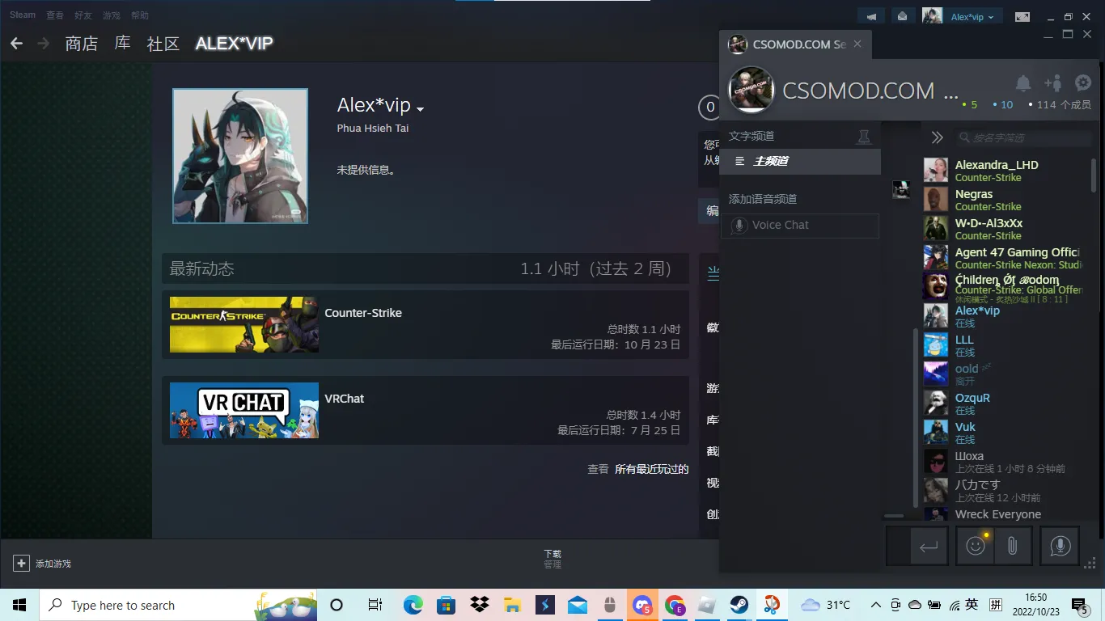
Task: Click the VRChat game title link
Action: pyautogui.click(x=345, y=399)
